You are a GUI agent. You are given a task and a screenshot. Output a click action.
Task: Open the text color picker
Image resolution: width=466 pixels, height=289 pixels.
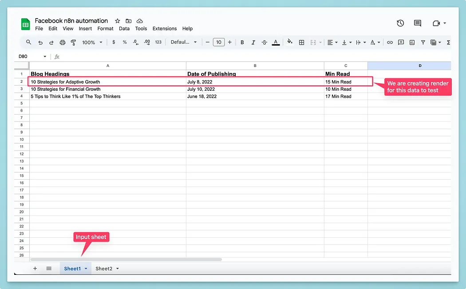[276, 42]
